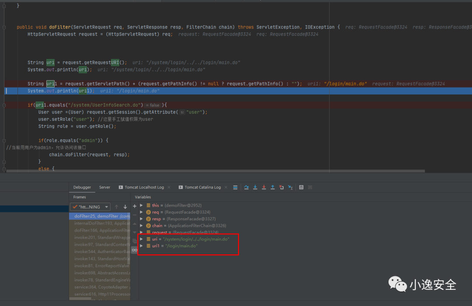Image resolution: width=472 pixels, height=306 pixels.
Task: Click the Step Into debugger icon
Action: coord(255,187)
